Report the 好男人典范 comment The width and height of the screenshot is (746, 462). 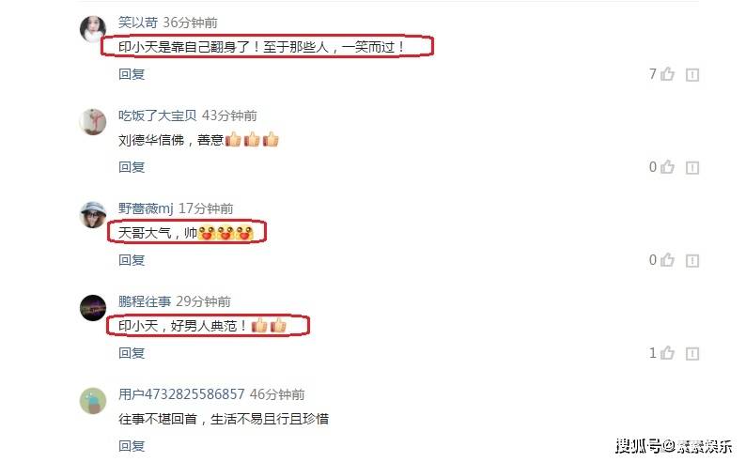pos(692,354)
